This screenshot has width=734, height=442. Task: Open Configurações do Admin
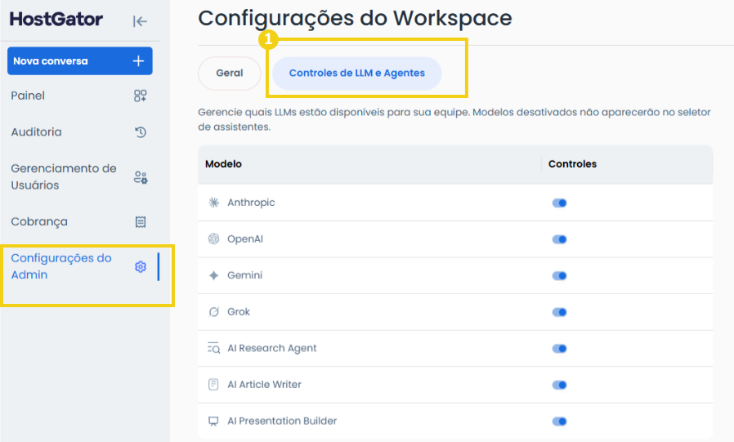79,266
